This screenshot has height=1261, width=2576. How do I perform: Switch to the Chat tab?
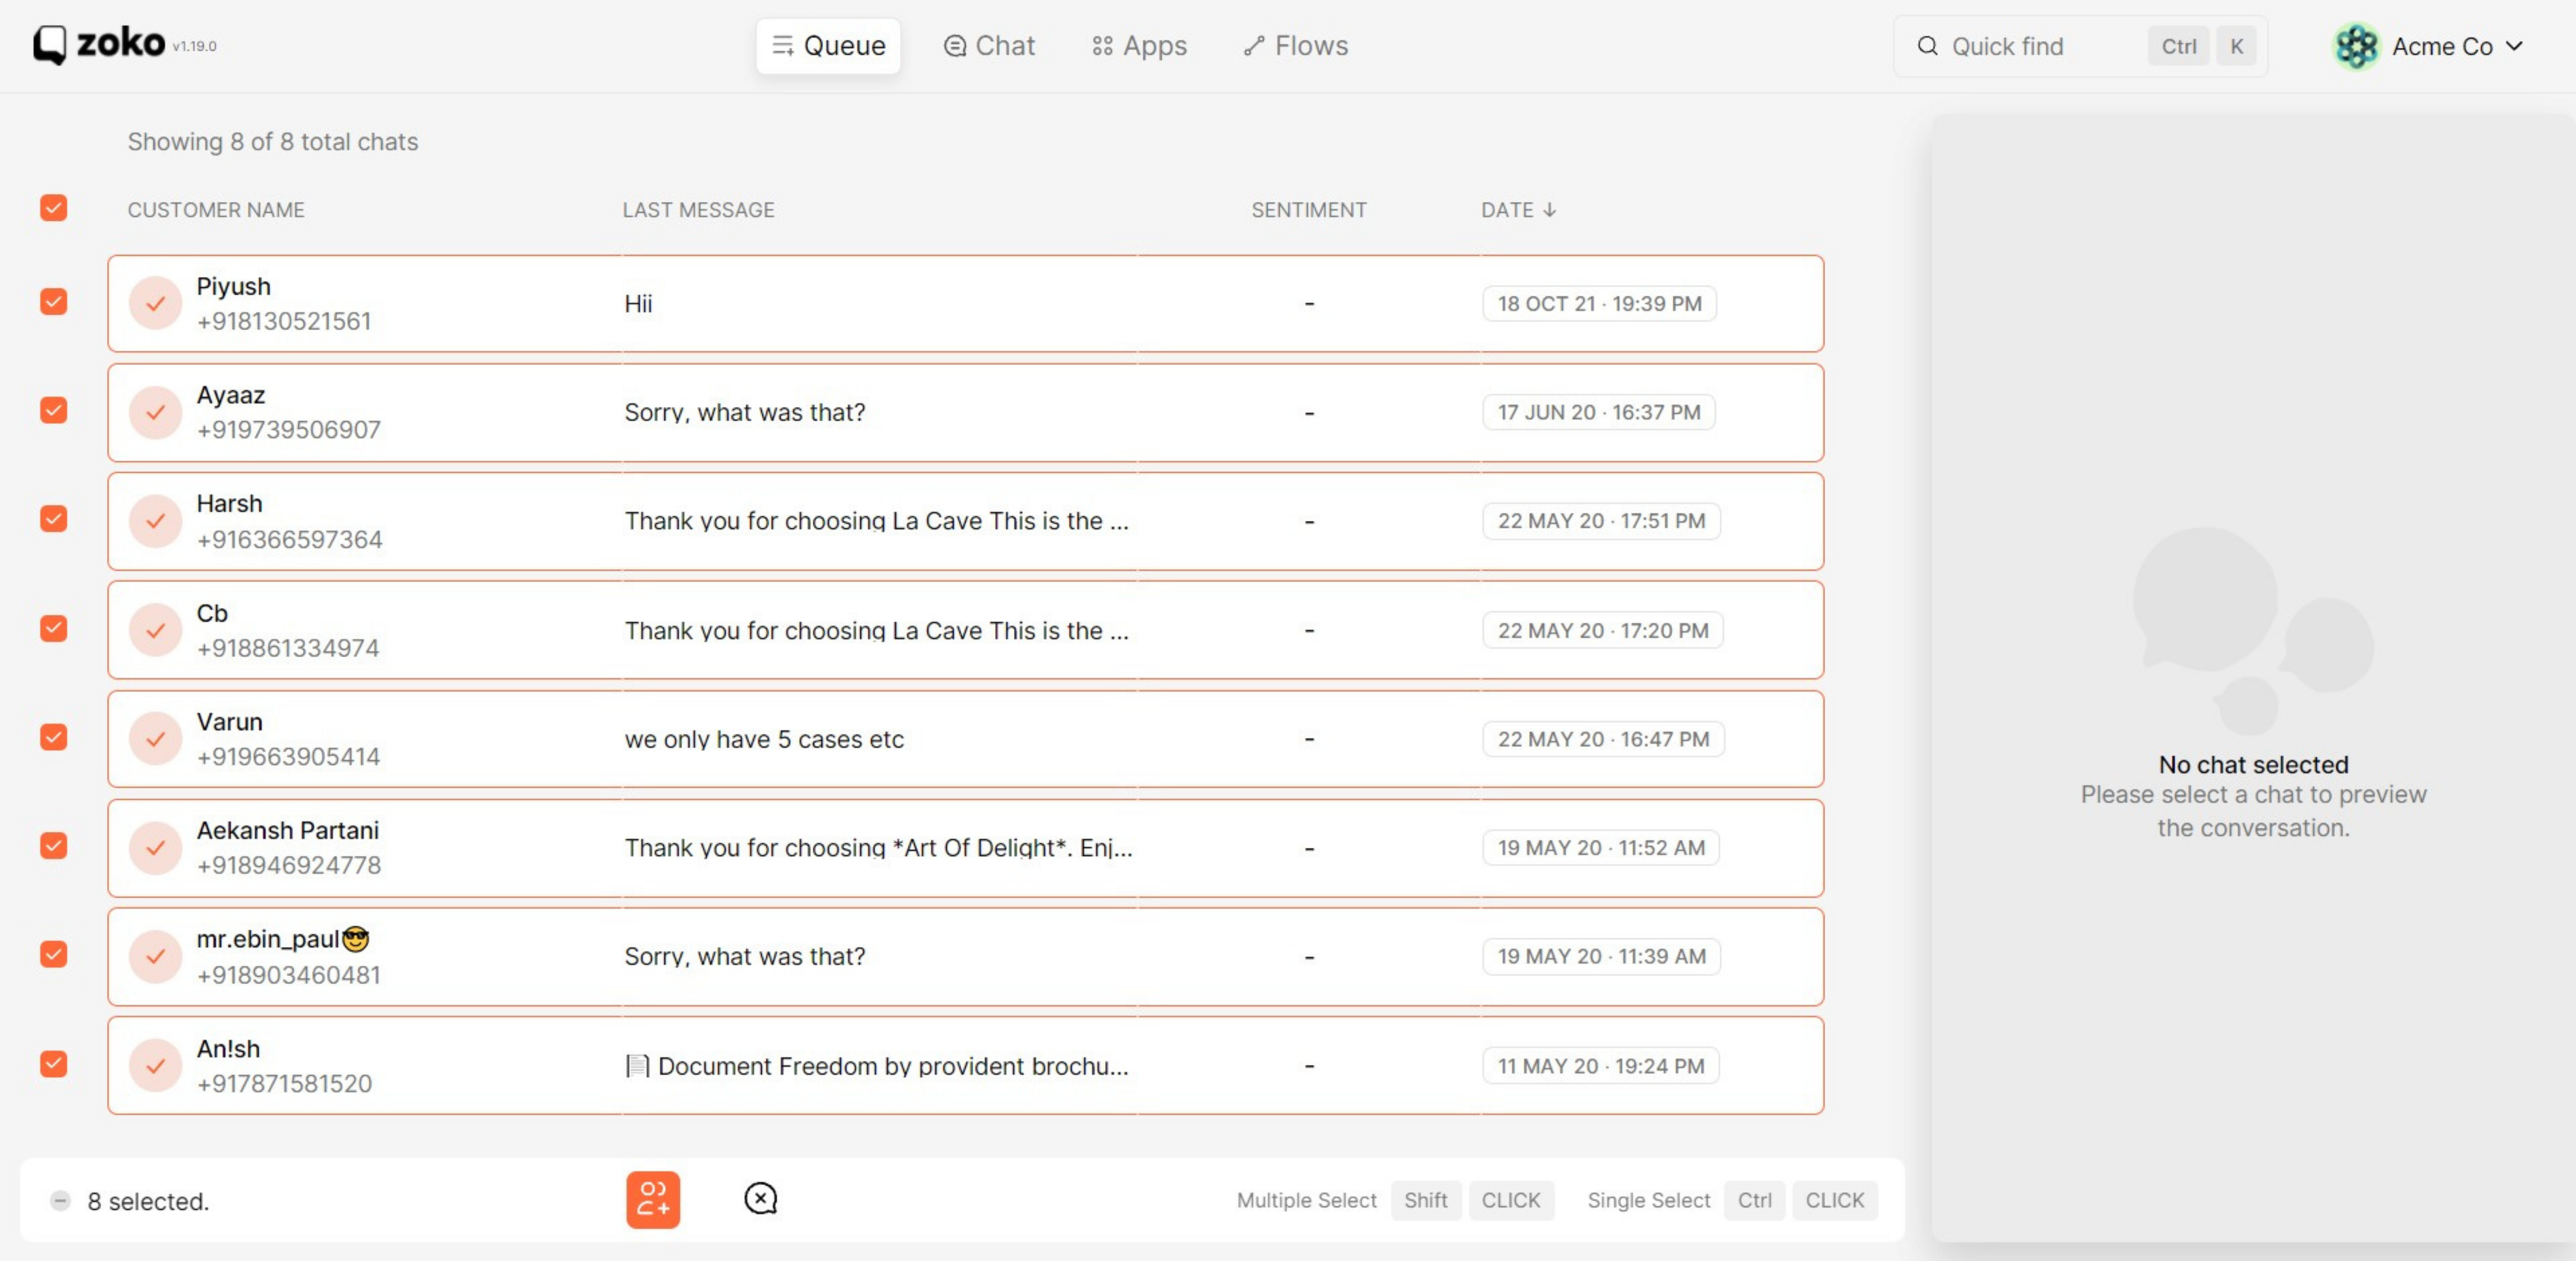(989, 46)
